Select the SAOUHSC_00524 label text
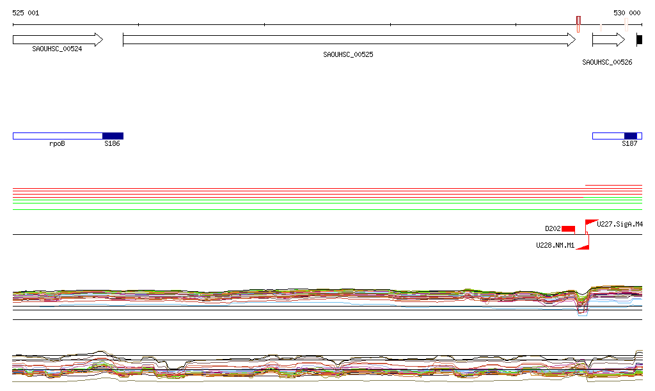The width and height of the screenshot is (655, 391). [x=57, y=49]
